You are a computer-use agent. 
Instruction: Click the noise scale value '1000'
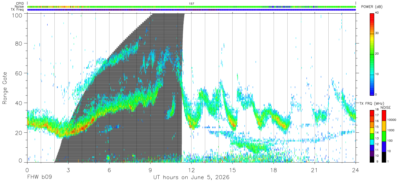[x=391, y=130]
